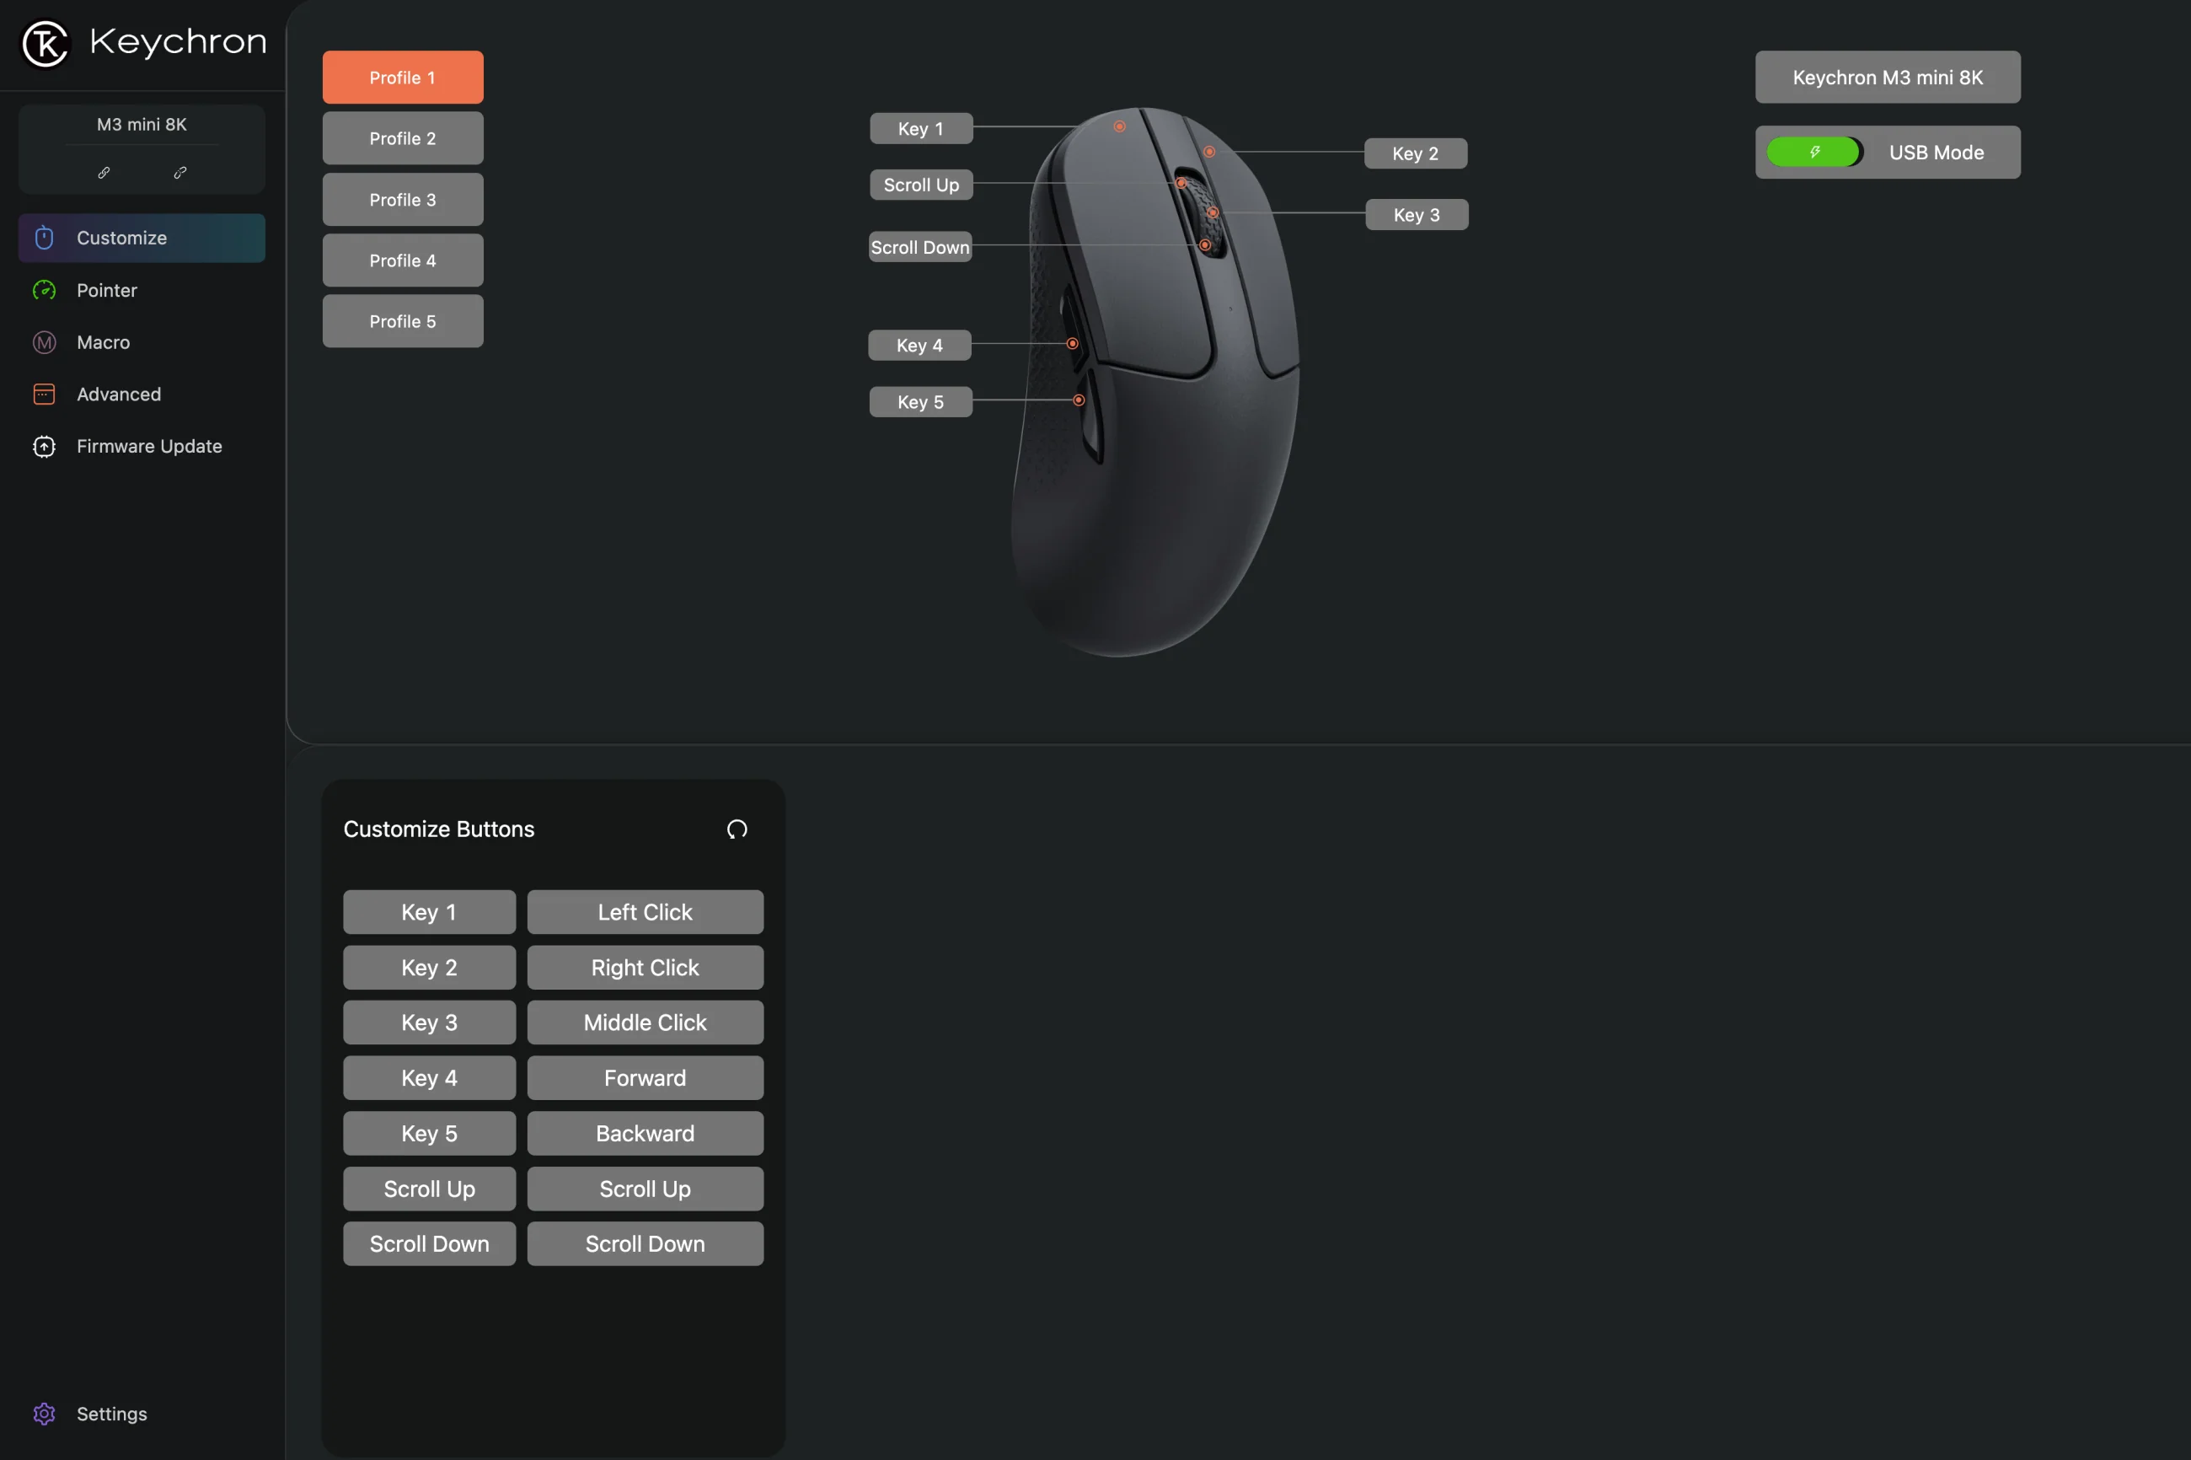
Task: Select Key 3 in Customize Buttons list
Action: click(429, 1023)
